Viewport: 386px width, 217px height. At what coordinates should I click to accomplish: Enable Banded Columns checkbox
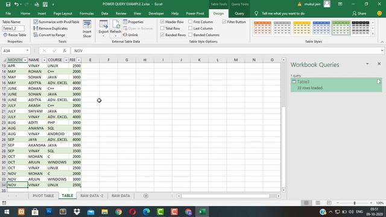click(191, 35)
